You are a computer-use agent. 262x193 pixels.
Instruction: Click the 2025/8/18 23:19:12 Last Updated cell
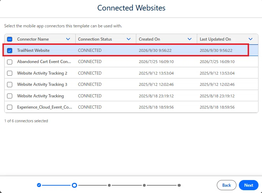click(x=217, y=96)
